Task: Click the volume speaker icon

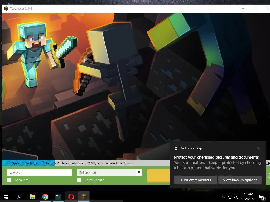Action: (x=236, y=197)
